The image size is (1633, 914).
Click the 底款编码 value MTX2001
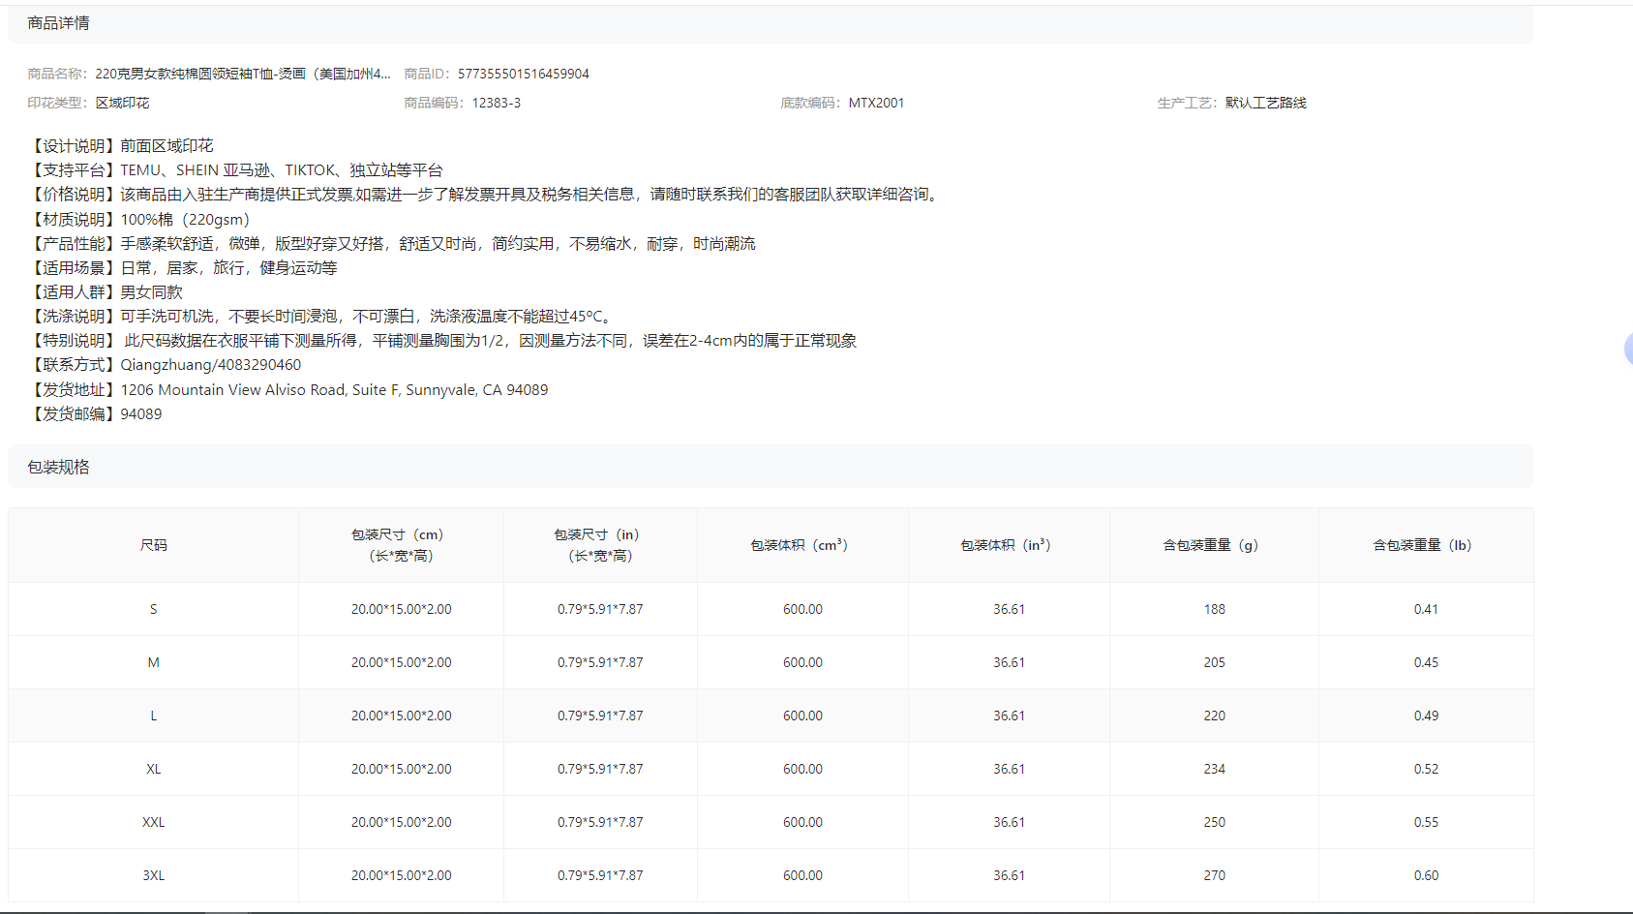click(876, 103)
